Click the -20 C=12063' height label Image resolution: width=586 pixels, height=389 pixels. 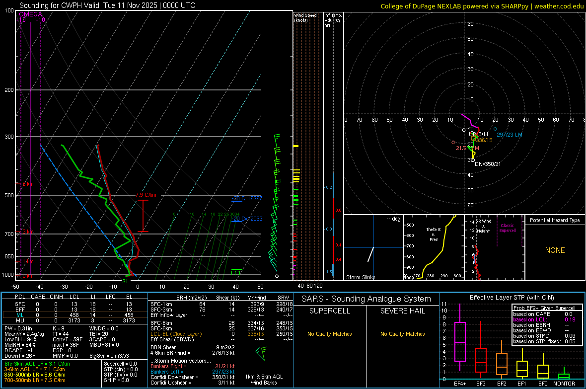(x=247, y=219)
